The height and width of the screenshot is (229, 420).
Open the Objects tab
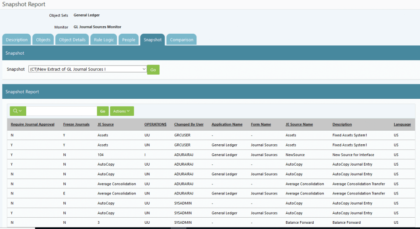tap(43, 40)
